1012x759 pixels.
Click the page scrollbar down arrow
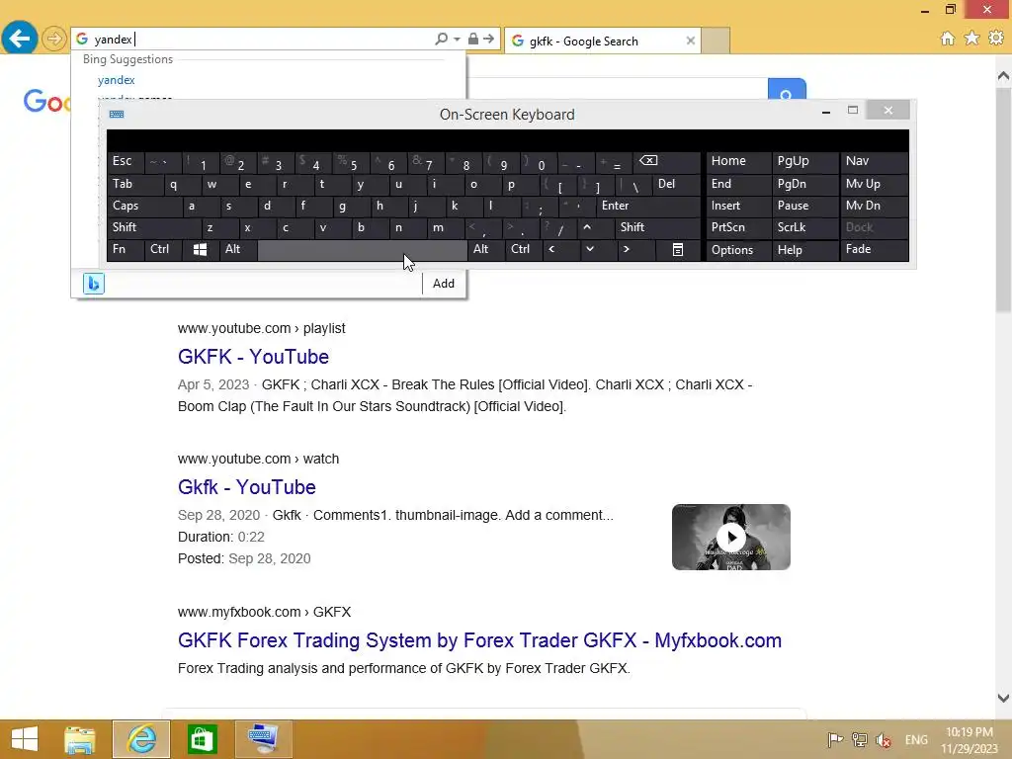[1003, 698]
